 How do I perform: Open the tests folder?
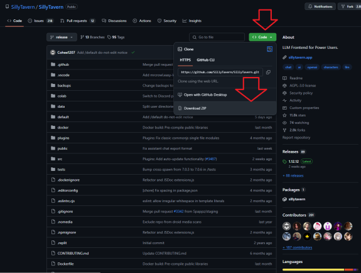(x=62, y=170)
